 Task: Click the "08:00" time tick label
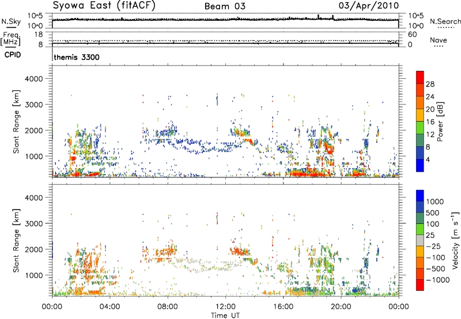click(x=168, y=307)
